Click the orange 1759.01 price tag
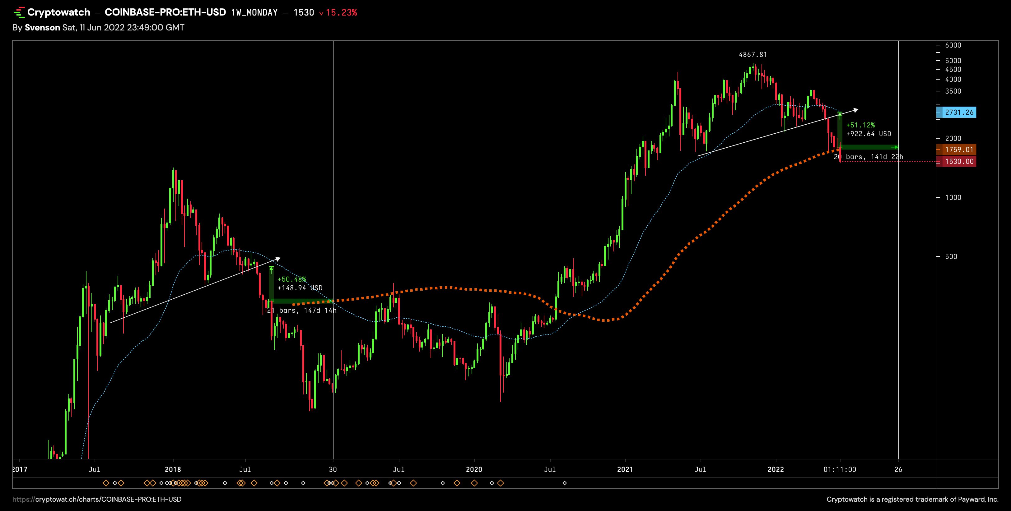This screenshot has width=1011, height=511. tap(959, 150)
